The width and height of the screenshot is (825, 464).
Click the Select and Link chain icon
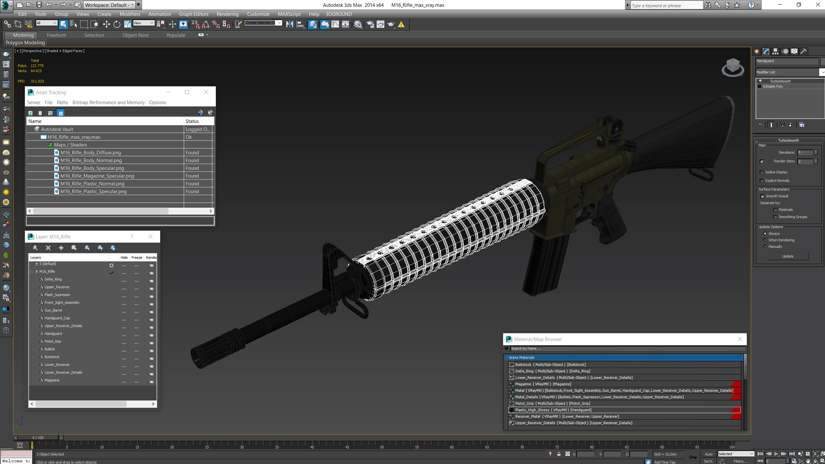(x=8, y=24)
